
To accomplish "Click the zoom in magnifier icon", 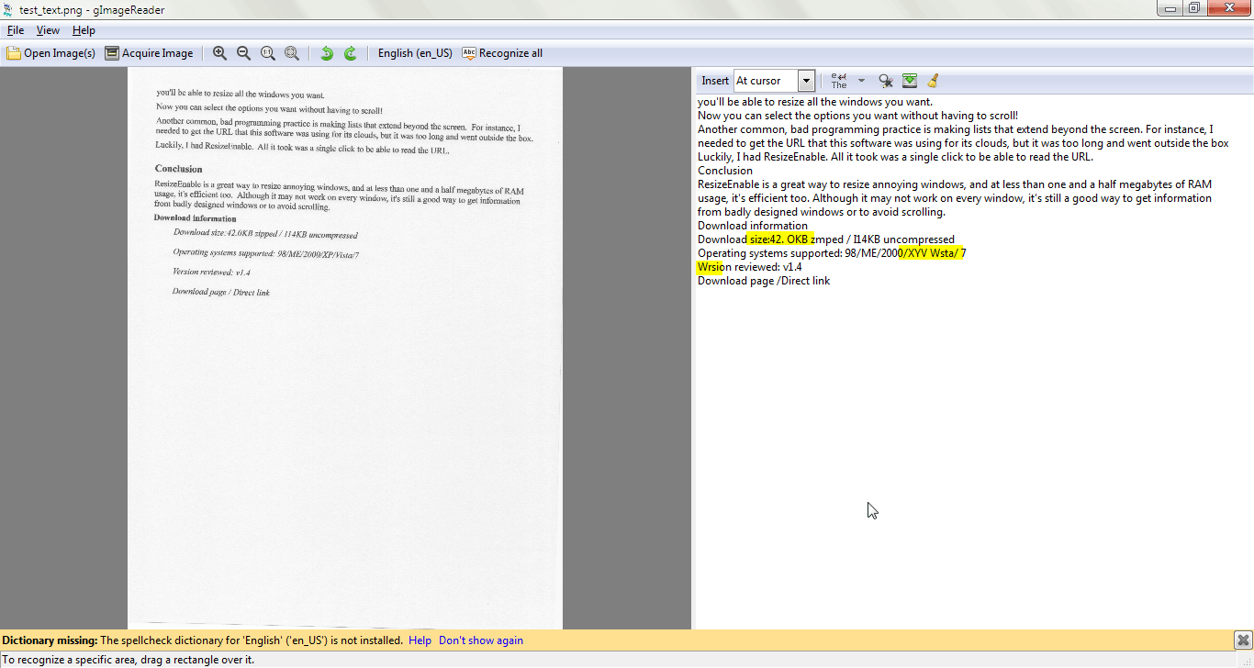I will 219,53.
